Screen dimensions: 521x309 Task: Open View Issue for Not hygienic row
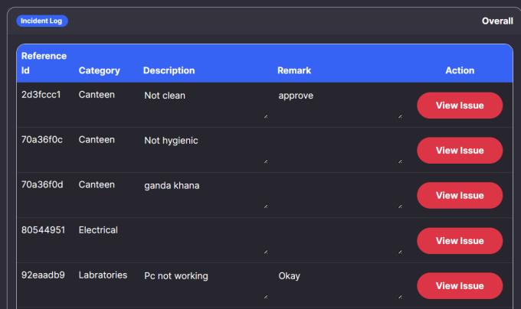pos(459,151)
